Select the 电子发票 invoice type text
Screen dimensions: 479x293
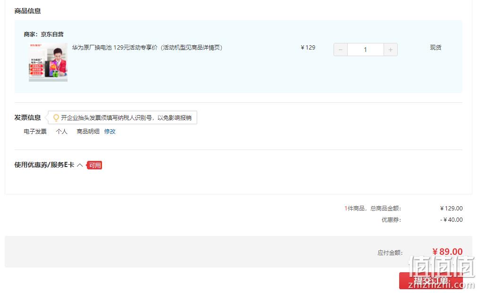35,132
